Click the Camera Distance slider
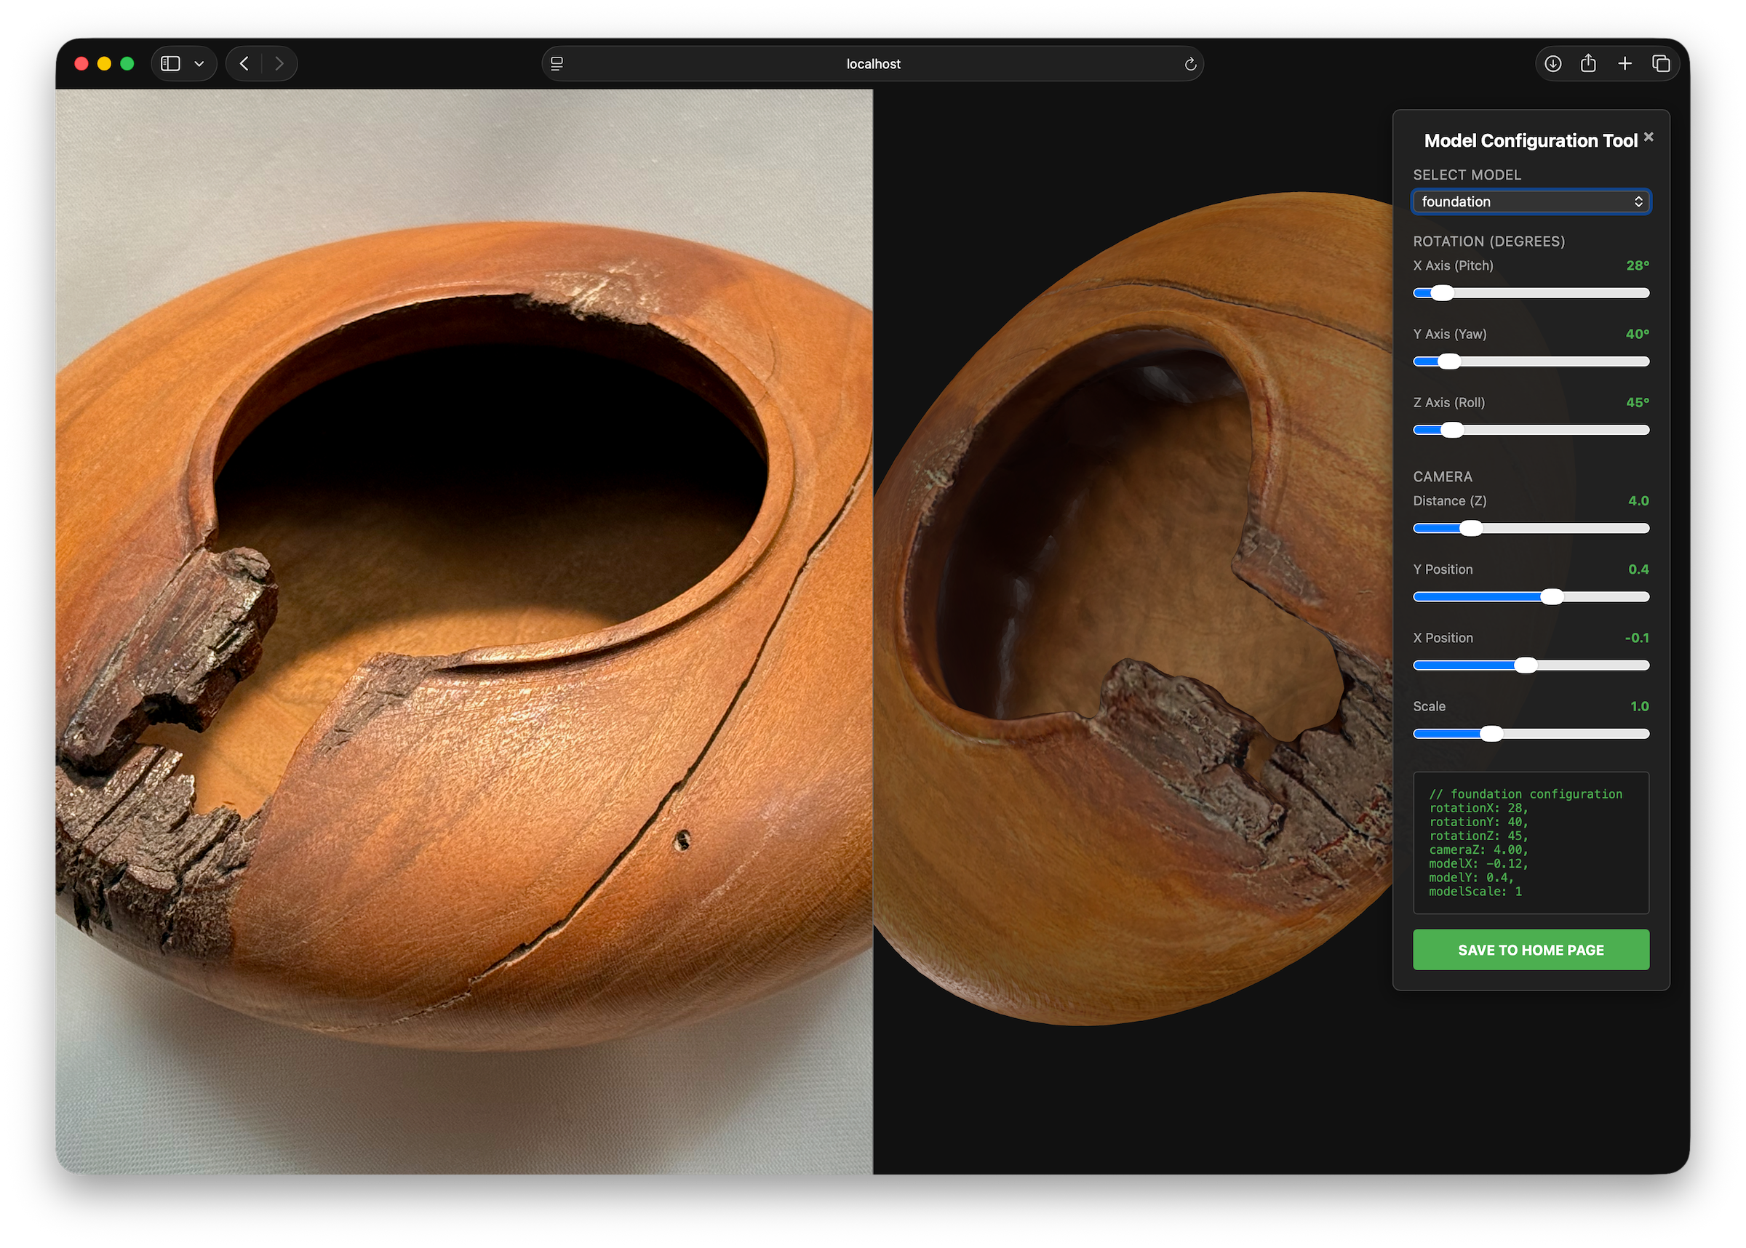1746x1248 pixels. (1471, 528)
